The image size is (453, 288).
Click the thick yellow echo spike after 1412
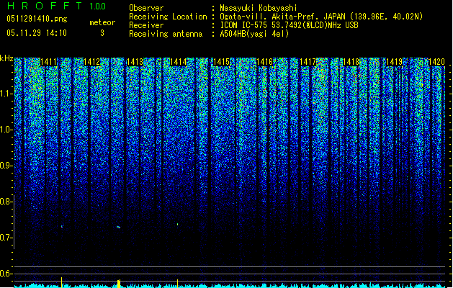pyautogui.click(x=118, y=284)
